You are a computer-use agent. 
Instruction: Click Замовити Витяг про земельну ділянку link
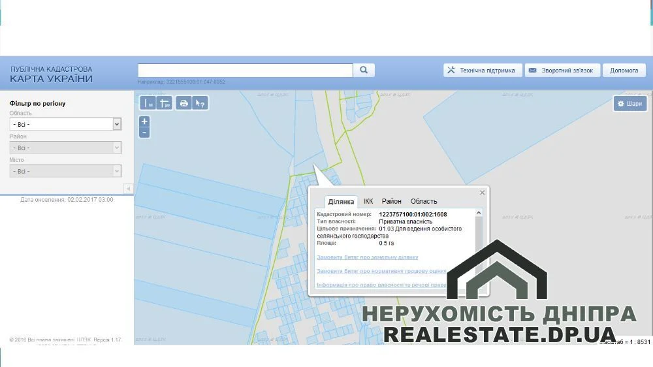367,257
